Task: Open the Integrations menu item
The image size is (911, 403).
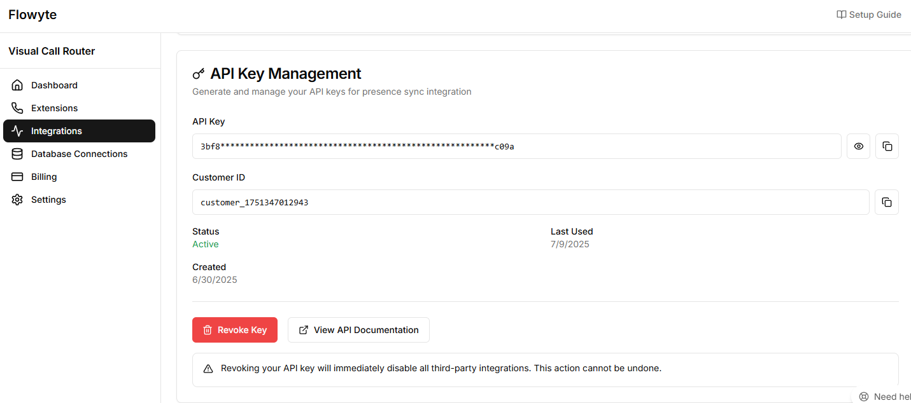Action: click(57, 131)
